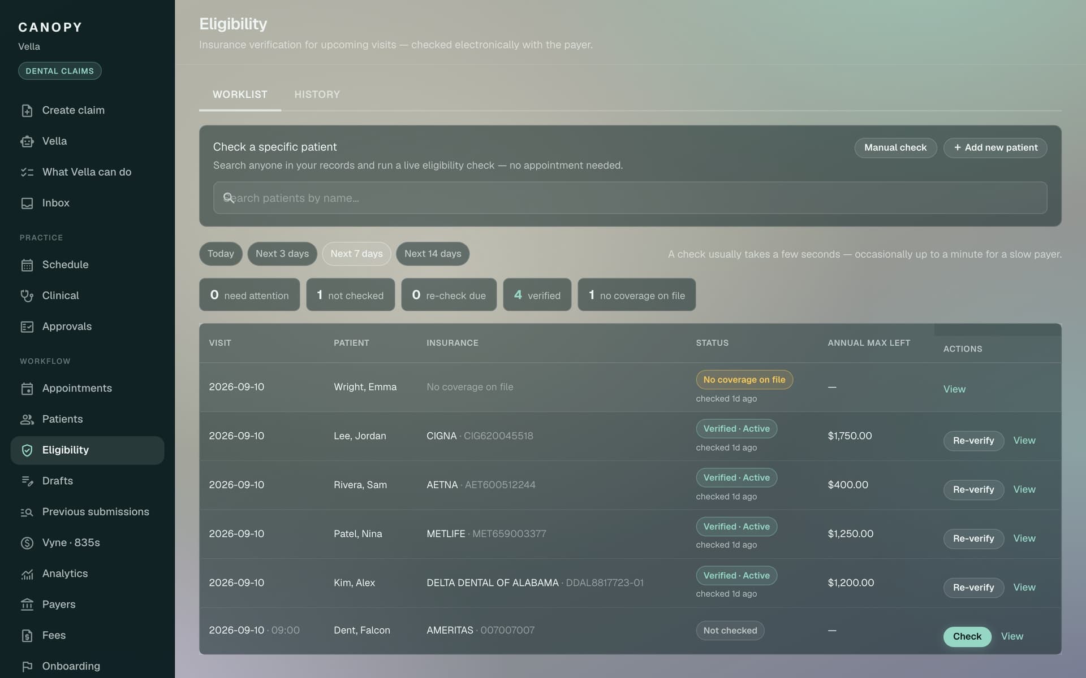Image resolution: width=1086 pixels, height=678 pixels.
Task: Click the Analytics chart icon
Action: pos(27,574)
